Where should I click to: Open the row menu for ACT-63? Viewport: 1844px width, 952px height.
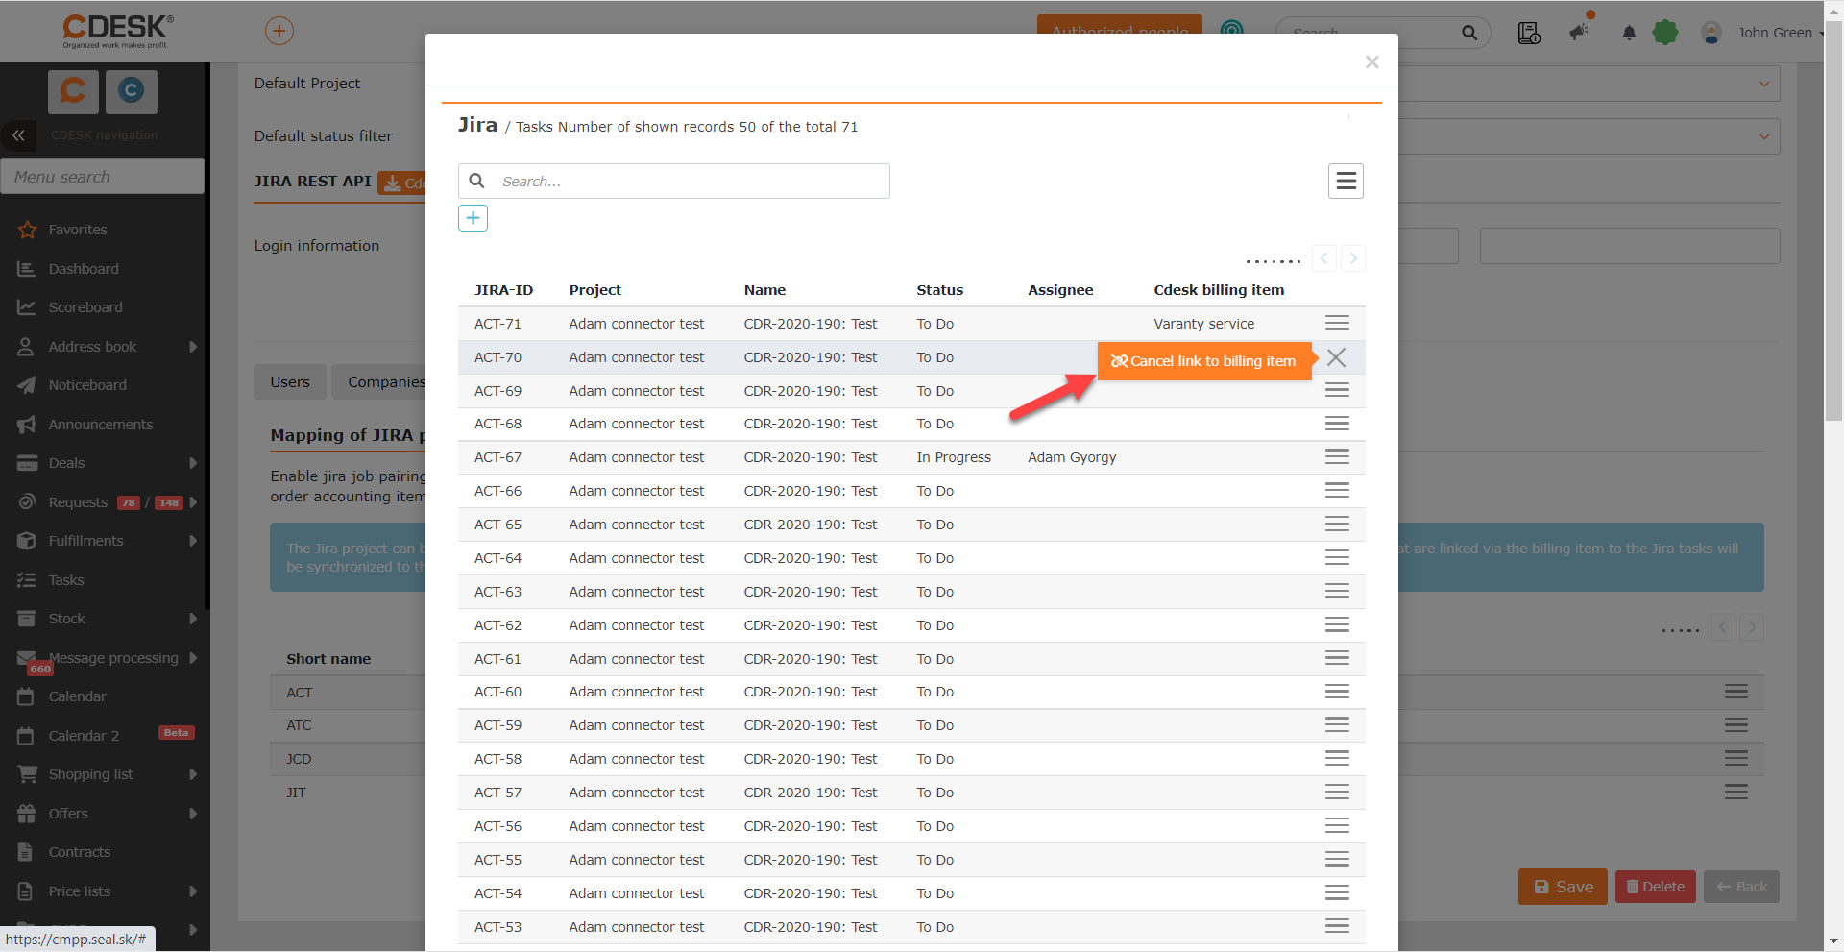pos(1337,592)
